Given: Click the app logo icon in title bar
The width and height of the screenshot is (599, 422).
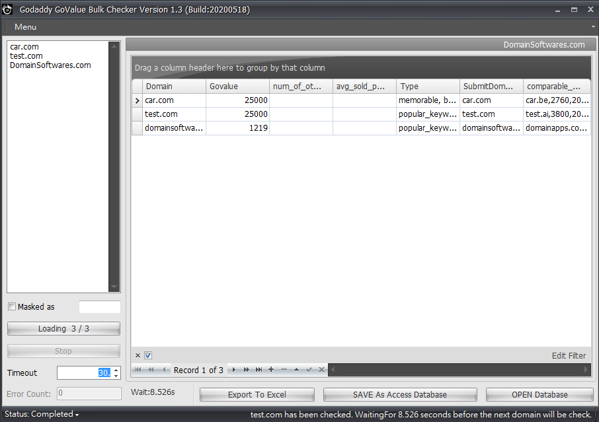Looking at the screenshot, I should click(x=7, y=9).
